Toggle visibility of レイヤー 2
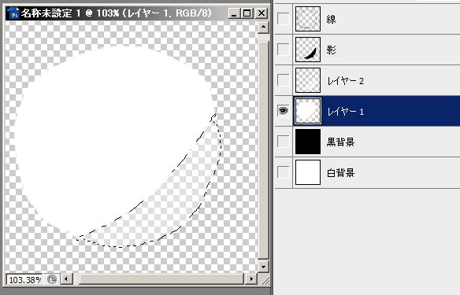 [283, 80]
